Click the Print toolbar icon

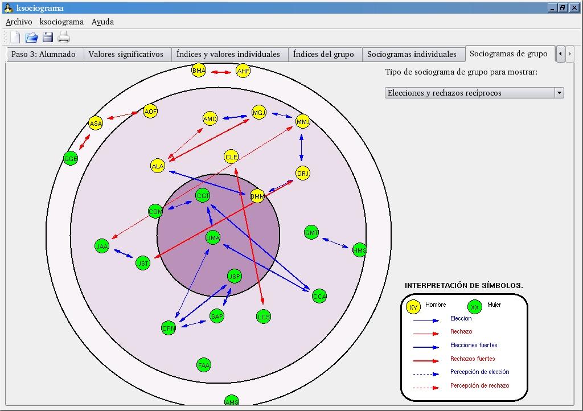64,37
